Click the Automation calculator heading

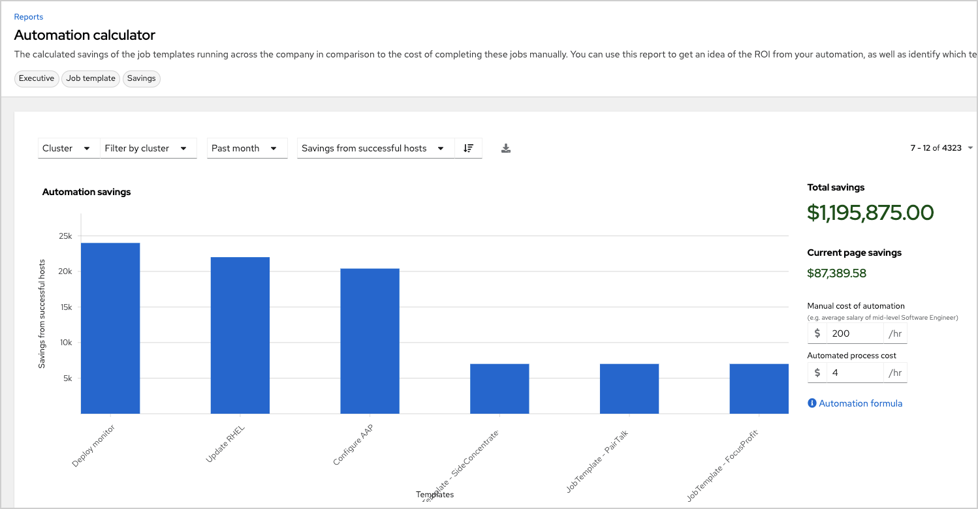pos(85,35)
